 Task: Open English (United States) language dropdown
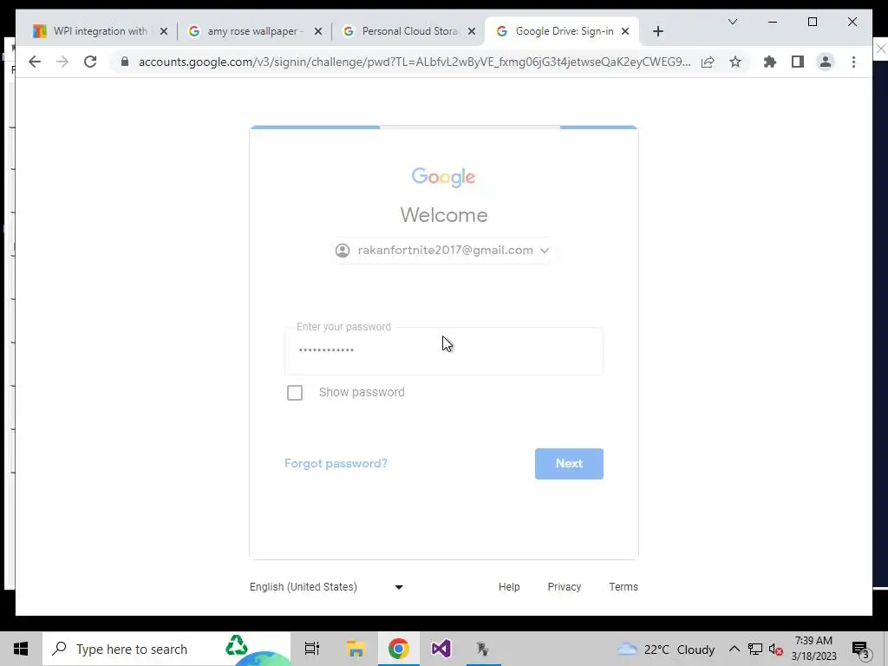point(326,587)
